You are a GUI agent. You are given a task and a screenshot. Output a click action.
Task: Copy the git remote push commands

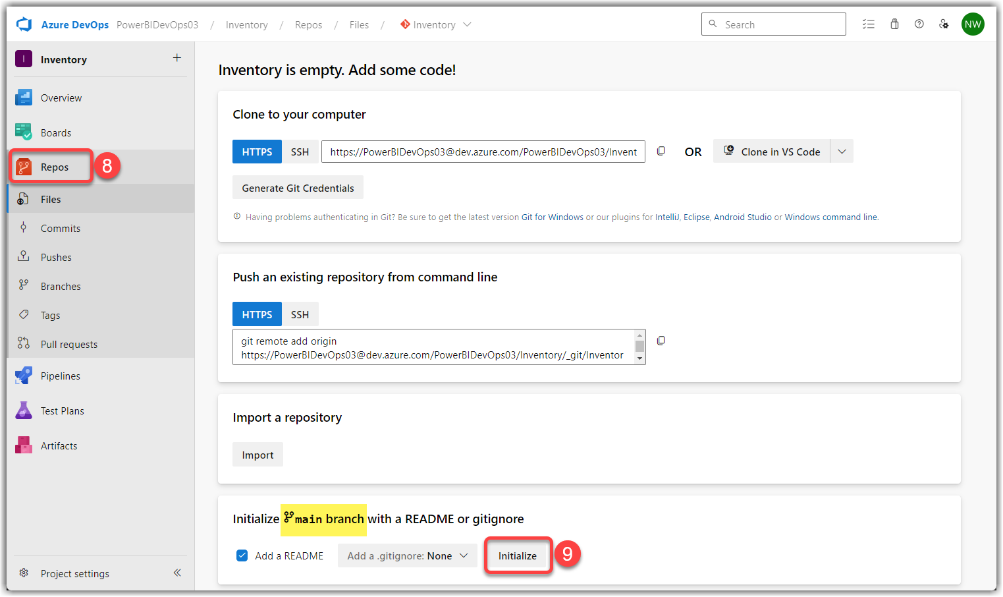pos(661,341)
